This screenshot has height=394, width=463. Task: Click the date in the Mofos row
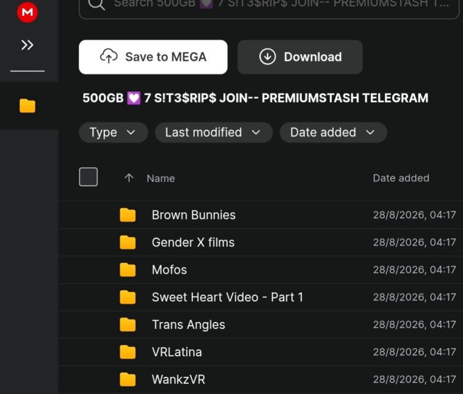click(x=414, y=270)
